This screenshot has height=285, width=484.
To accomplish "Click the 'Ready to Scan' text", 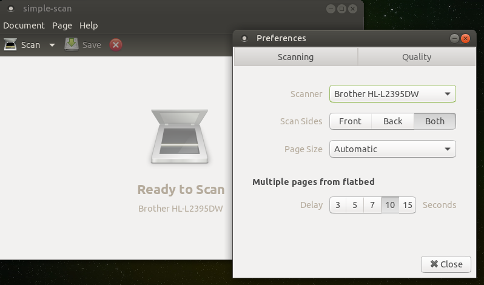I will 181,189.
